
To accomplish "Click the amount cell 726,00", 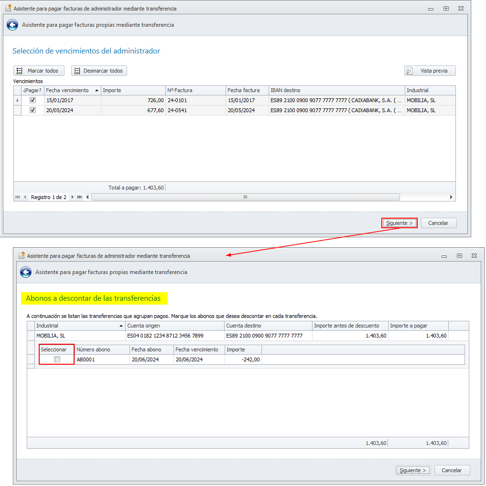I will point(133,100).
